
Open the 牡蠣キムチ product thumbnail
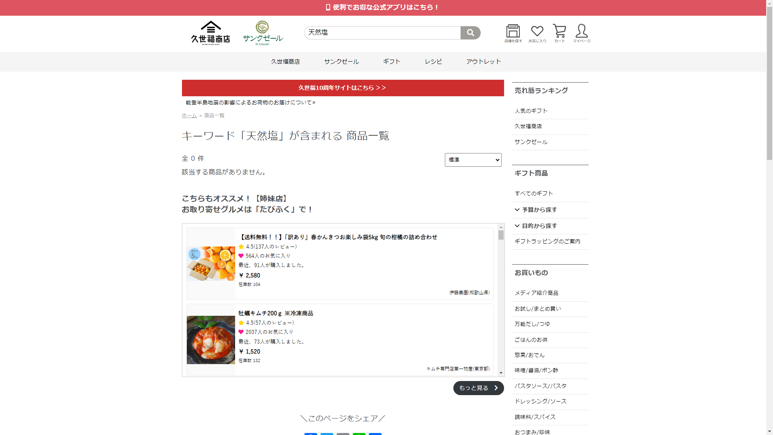pos(211,340)
